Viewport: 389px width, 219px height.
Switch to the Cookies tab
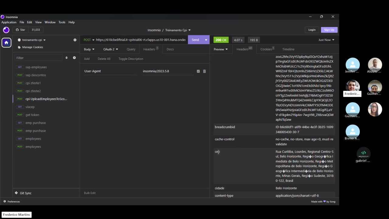pos(267,49)
